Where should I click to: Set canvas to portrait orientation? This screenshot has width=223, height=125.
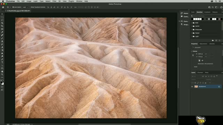click(199, 60)
